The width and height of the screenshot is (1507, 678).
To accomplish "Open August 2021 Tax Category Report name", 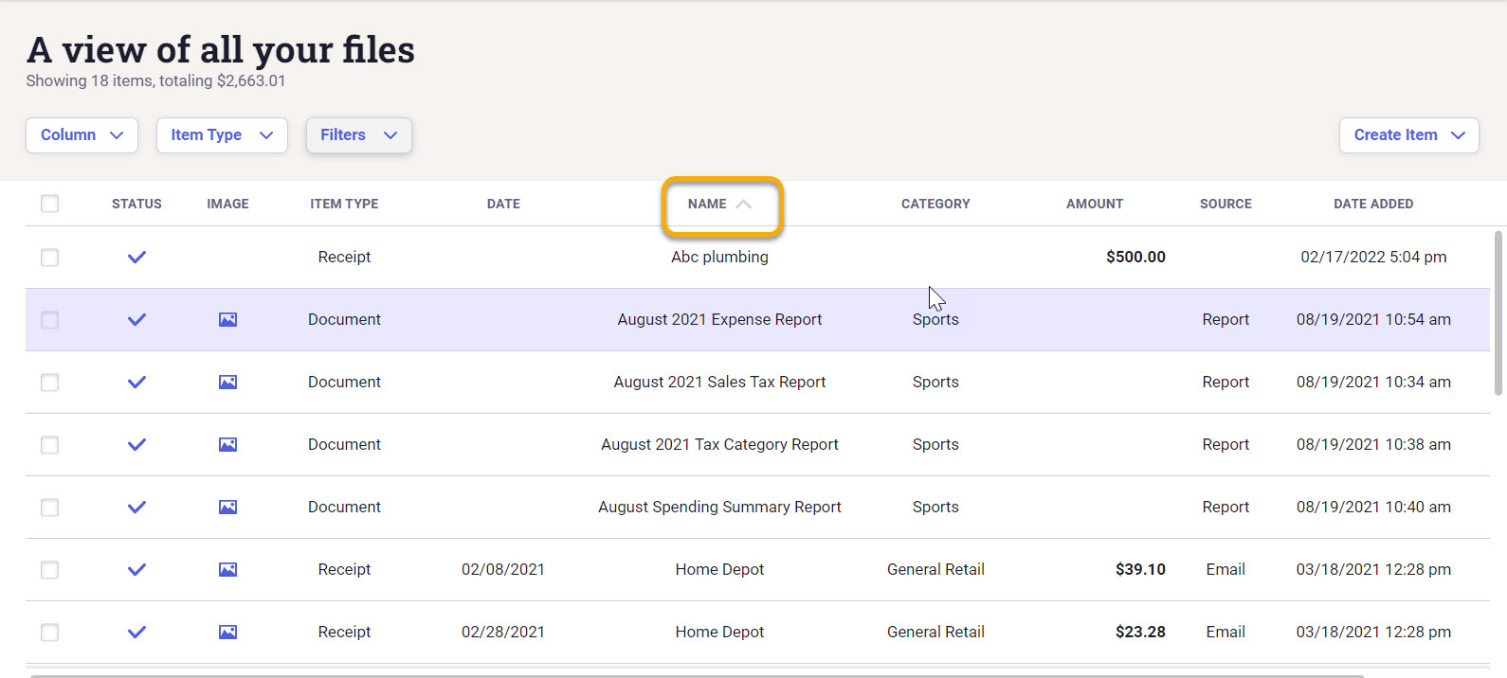I will [x=719, y=444].
